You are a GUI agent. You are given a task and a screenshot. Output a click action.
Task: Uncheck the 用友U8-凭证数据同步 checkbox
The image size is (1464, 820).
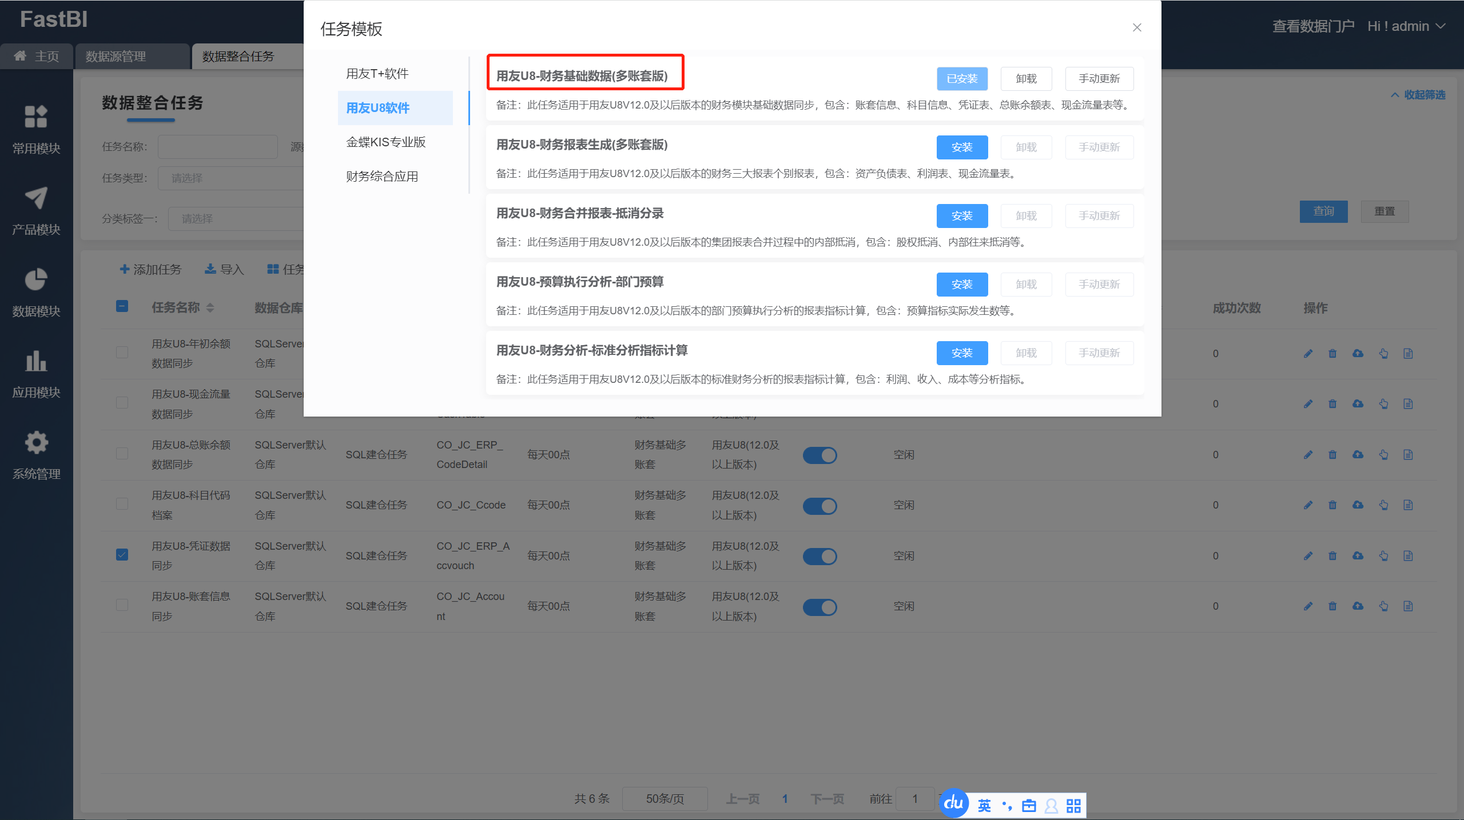coord(122,555)
